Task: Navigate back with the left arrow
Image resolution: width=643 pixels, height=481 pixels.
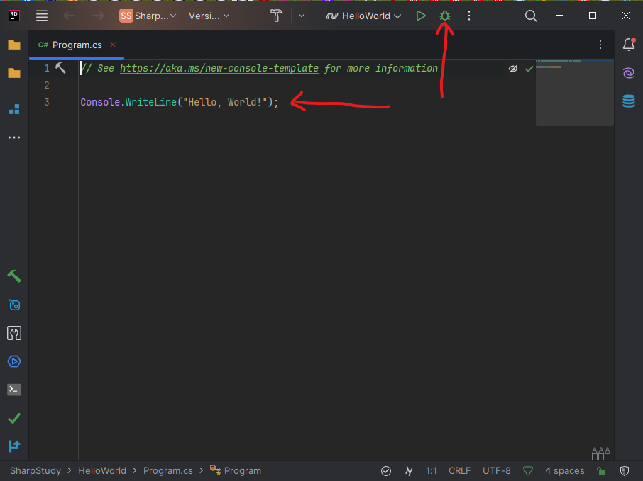Action: coord(69,16)
